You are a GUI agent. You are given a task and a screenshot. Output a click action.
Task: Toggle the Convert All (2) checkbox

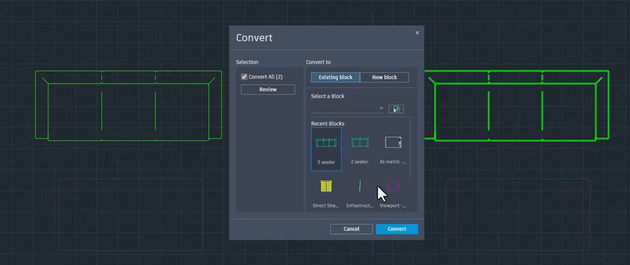click(x=244, y=77)
